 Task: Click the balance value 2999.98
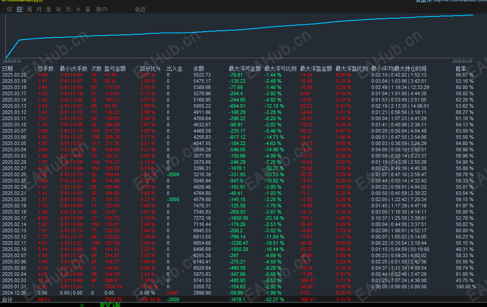tap(202, 293)
